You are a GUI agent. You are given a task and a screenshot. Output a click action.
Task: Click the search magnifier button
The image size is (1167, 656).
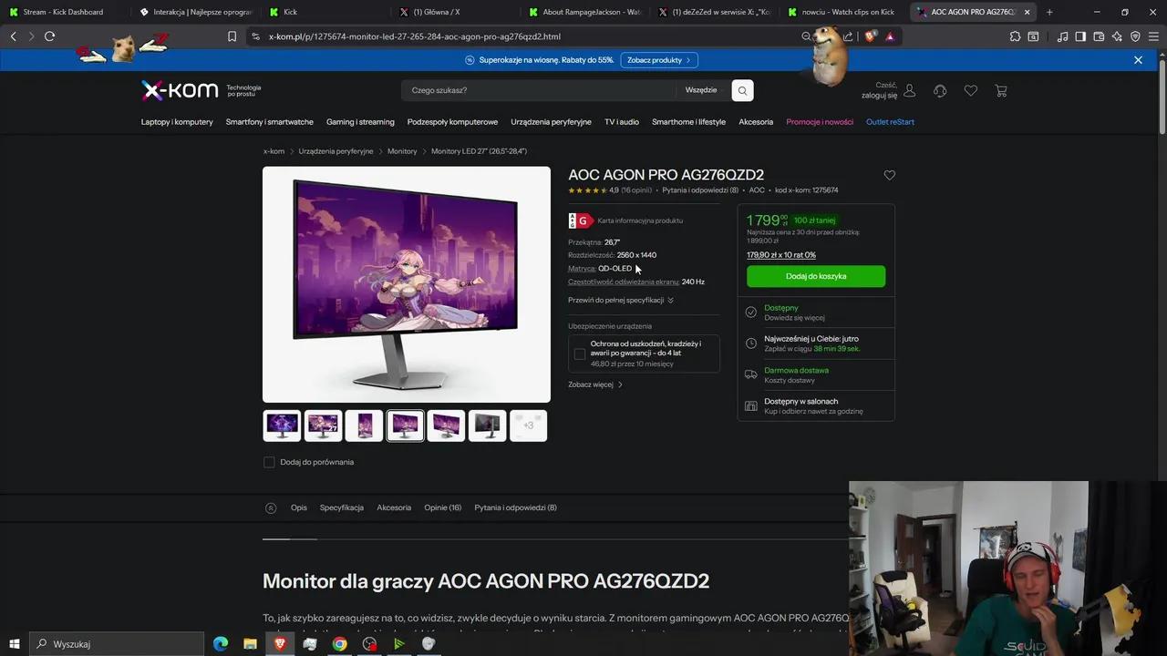pos(742,90)
